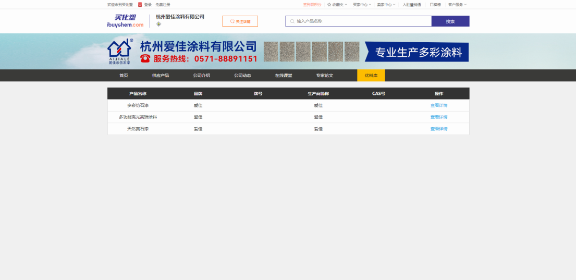Click the 口碑榜 link
Screen dimensions: 576x280
(x=435, y=5)
